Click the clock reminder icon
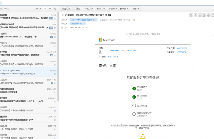Viewport: 214px width, 139px height. pos(191,16)
